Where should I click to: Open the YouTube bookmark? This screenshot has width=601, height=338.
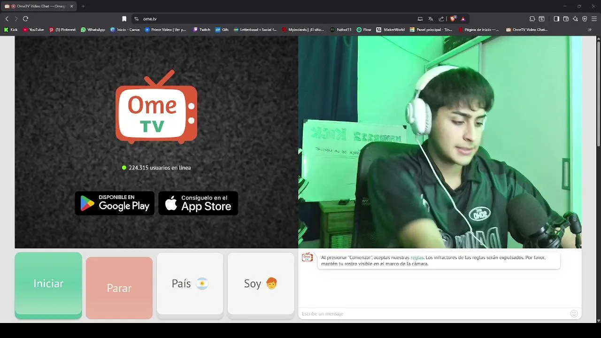[33, 30]
